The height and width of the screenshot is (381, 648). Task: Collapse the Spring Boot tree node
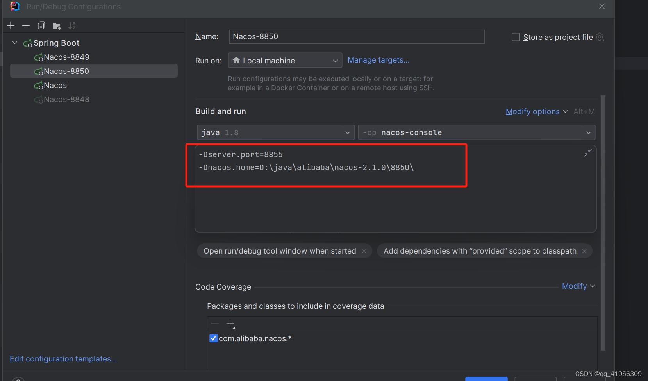point(15,43)
